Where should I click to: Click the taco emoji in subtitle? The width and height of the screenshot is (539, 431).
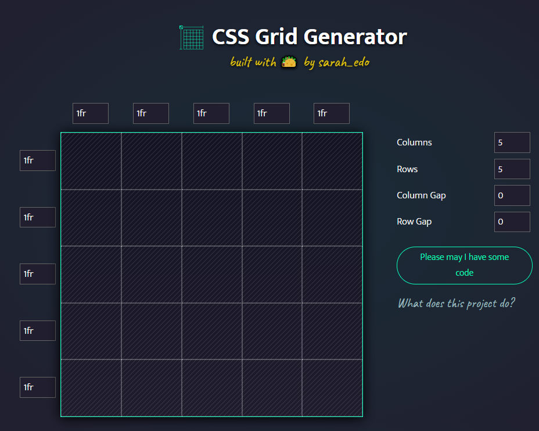(289, 62)
